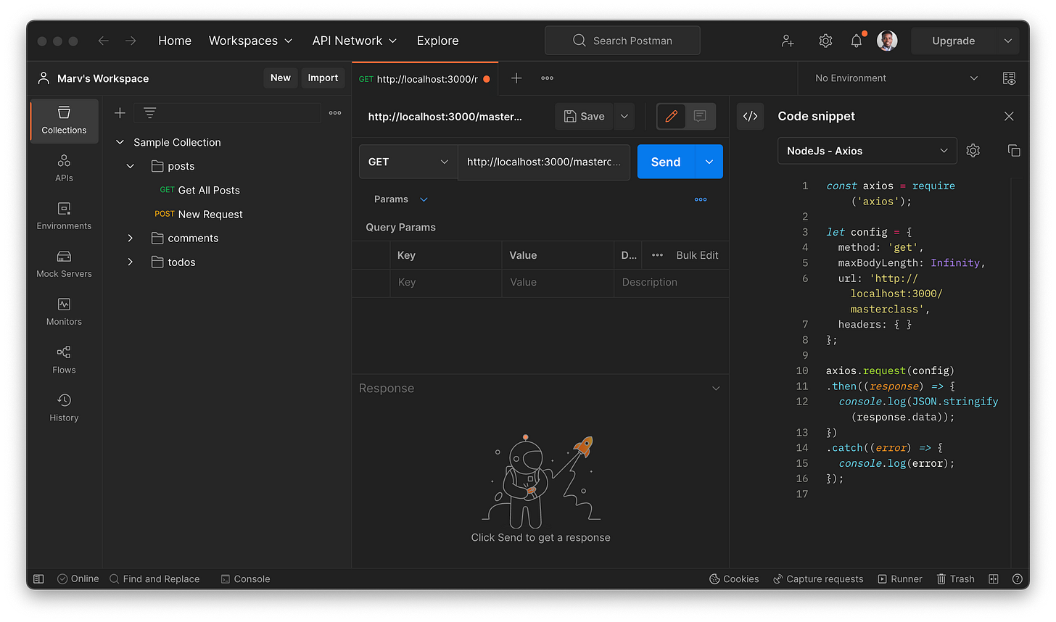Image resolution: width=1056 pixels, height=622 pixels.
Task: Click the user profile avatar
Action: (x=887, y=41)
